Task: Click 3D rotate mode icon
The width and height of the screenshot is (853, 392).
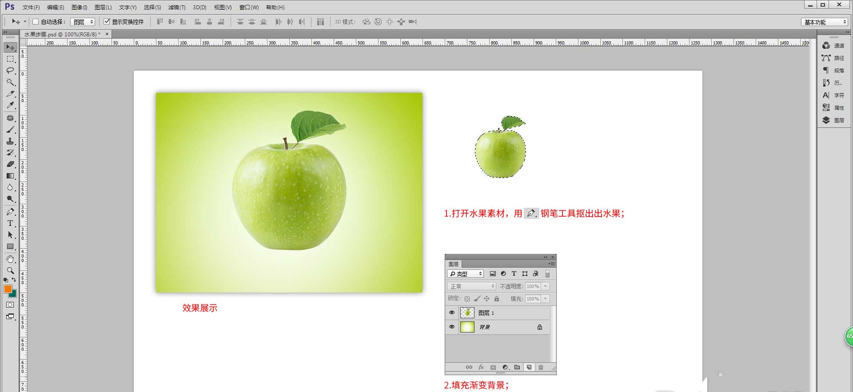Action: (x=367, y=22)
